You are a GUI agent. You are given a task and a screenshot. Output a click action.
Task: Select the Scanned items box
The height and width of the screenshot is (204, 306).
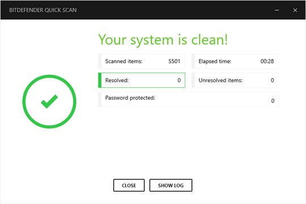[x=142, y=61]
